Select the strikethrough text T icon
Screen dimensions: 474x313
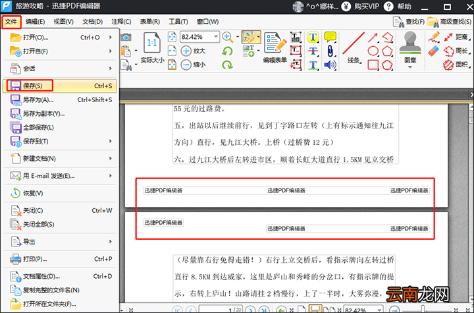coord(313,51)
